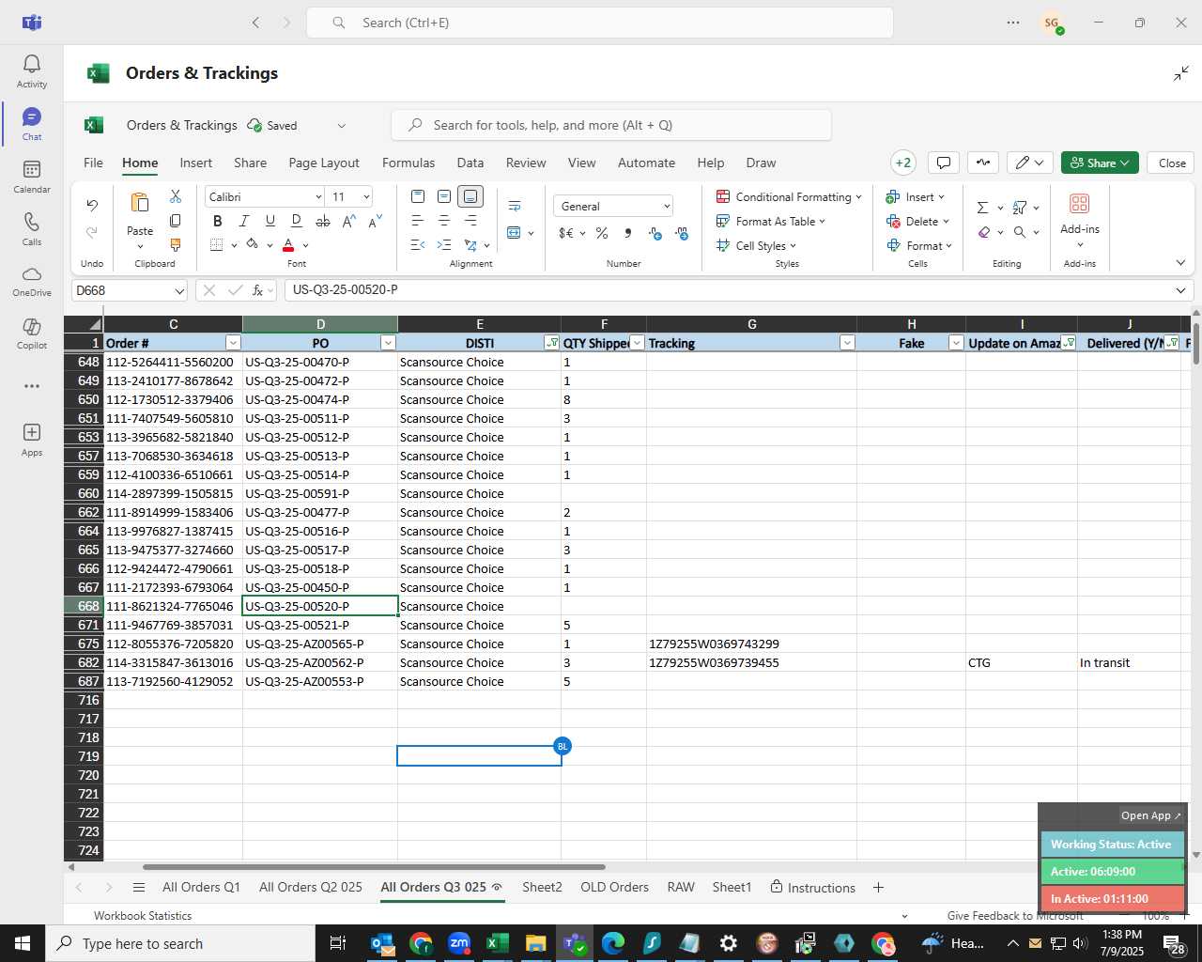1202x962 pixels.
Task: Apply bold formatting
Action: (218, 221)
